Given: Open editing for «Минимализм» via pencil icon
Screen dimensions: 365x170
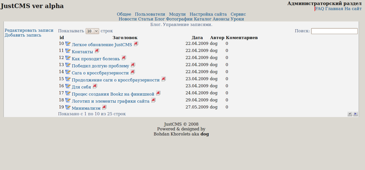Looking at the screenshot, I should pos(68,107).
